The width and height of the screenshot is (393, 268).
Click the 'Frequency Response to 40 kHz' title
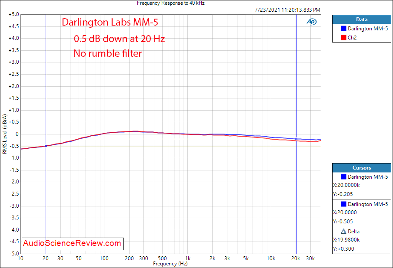[171, 3]
